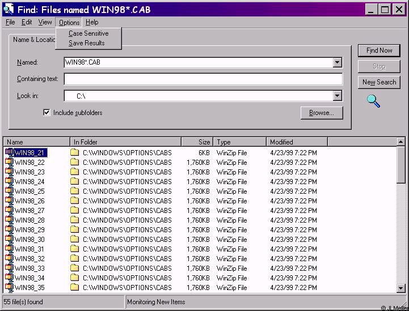This screenshot has width=409, height=311.
Task: Click the WIN98_25 file icon
Action: coord(9,191)
